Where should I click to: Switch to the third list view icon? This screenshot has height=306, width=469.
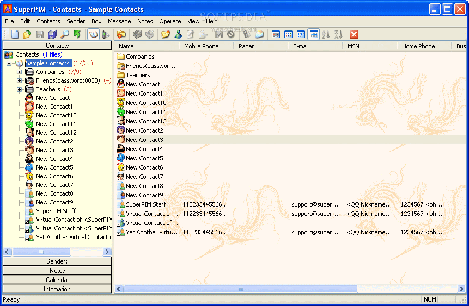pyautogui.click(x=301, y=34)
